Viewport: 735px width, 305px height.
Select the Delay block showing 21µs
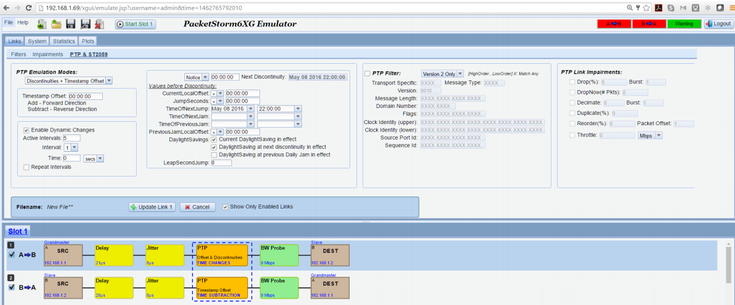point(114,256)
